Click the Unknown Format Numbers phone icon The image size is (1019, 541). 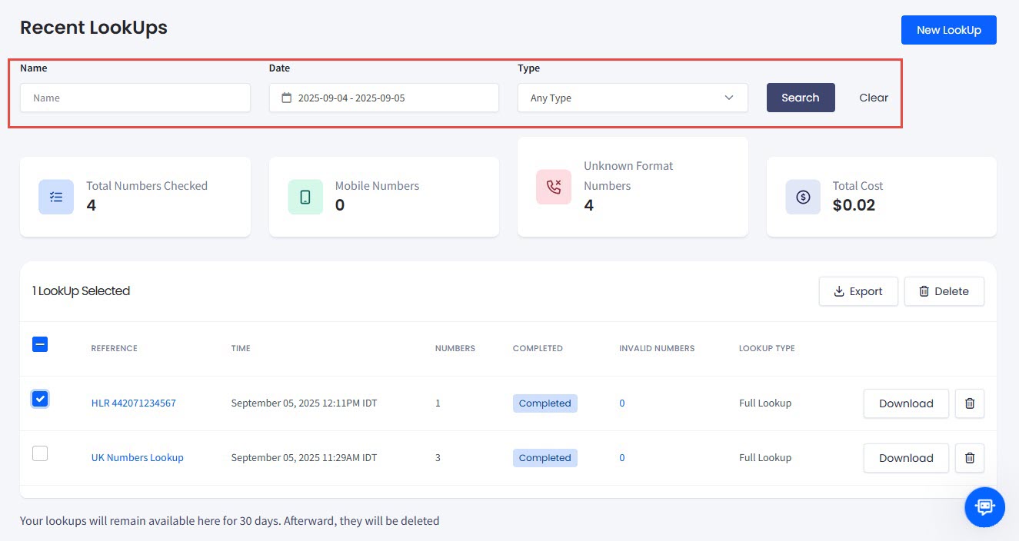click(554, 187)
